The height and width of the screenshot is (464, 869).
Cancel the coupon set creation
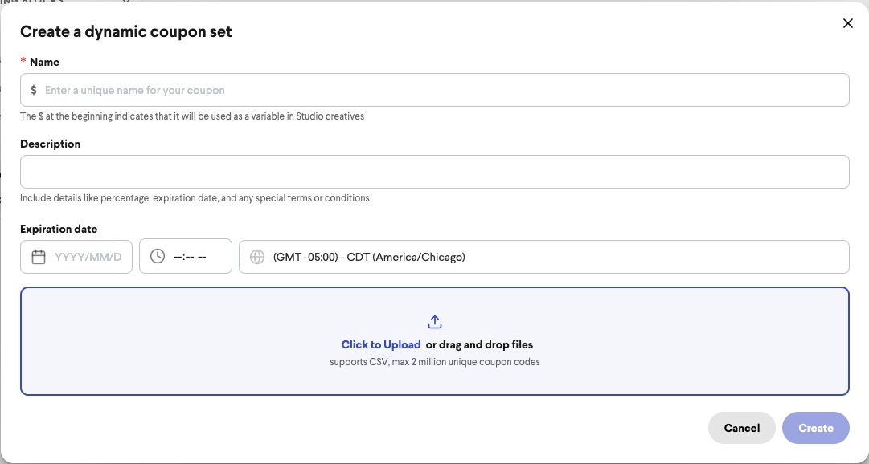tap(741, 428)
